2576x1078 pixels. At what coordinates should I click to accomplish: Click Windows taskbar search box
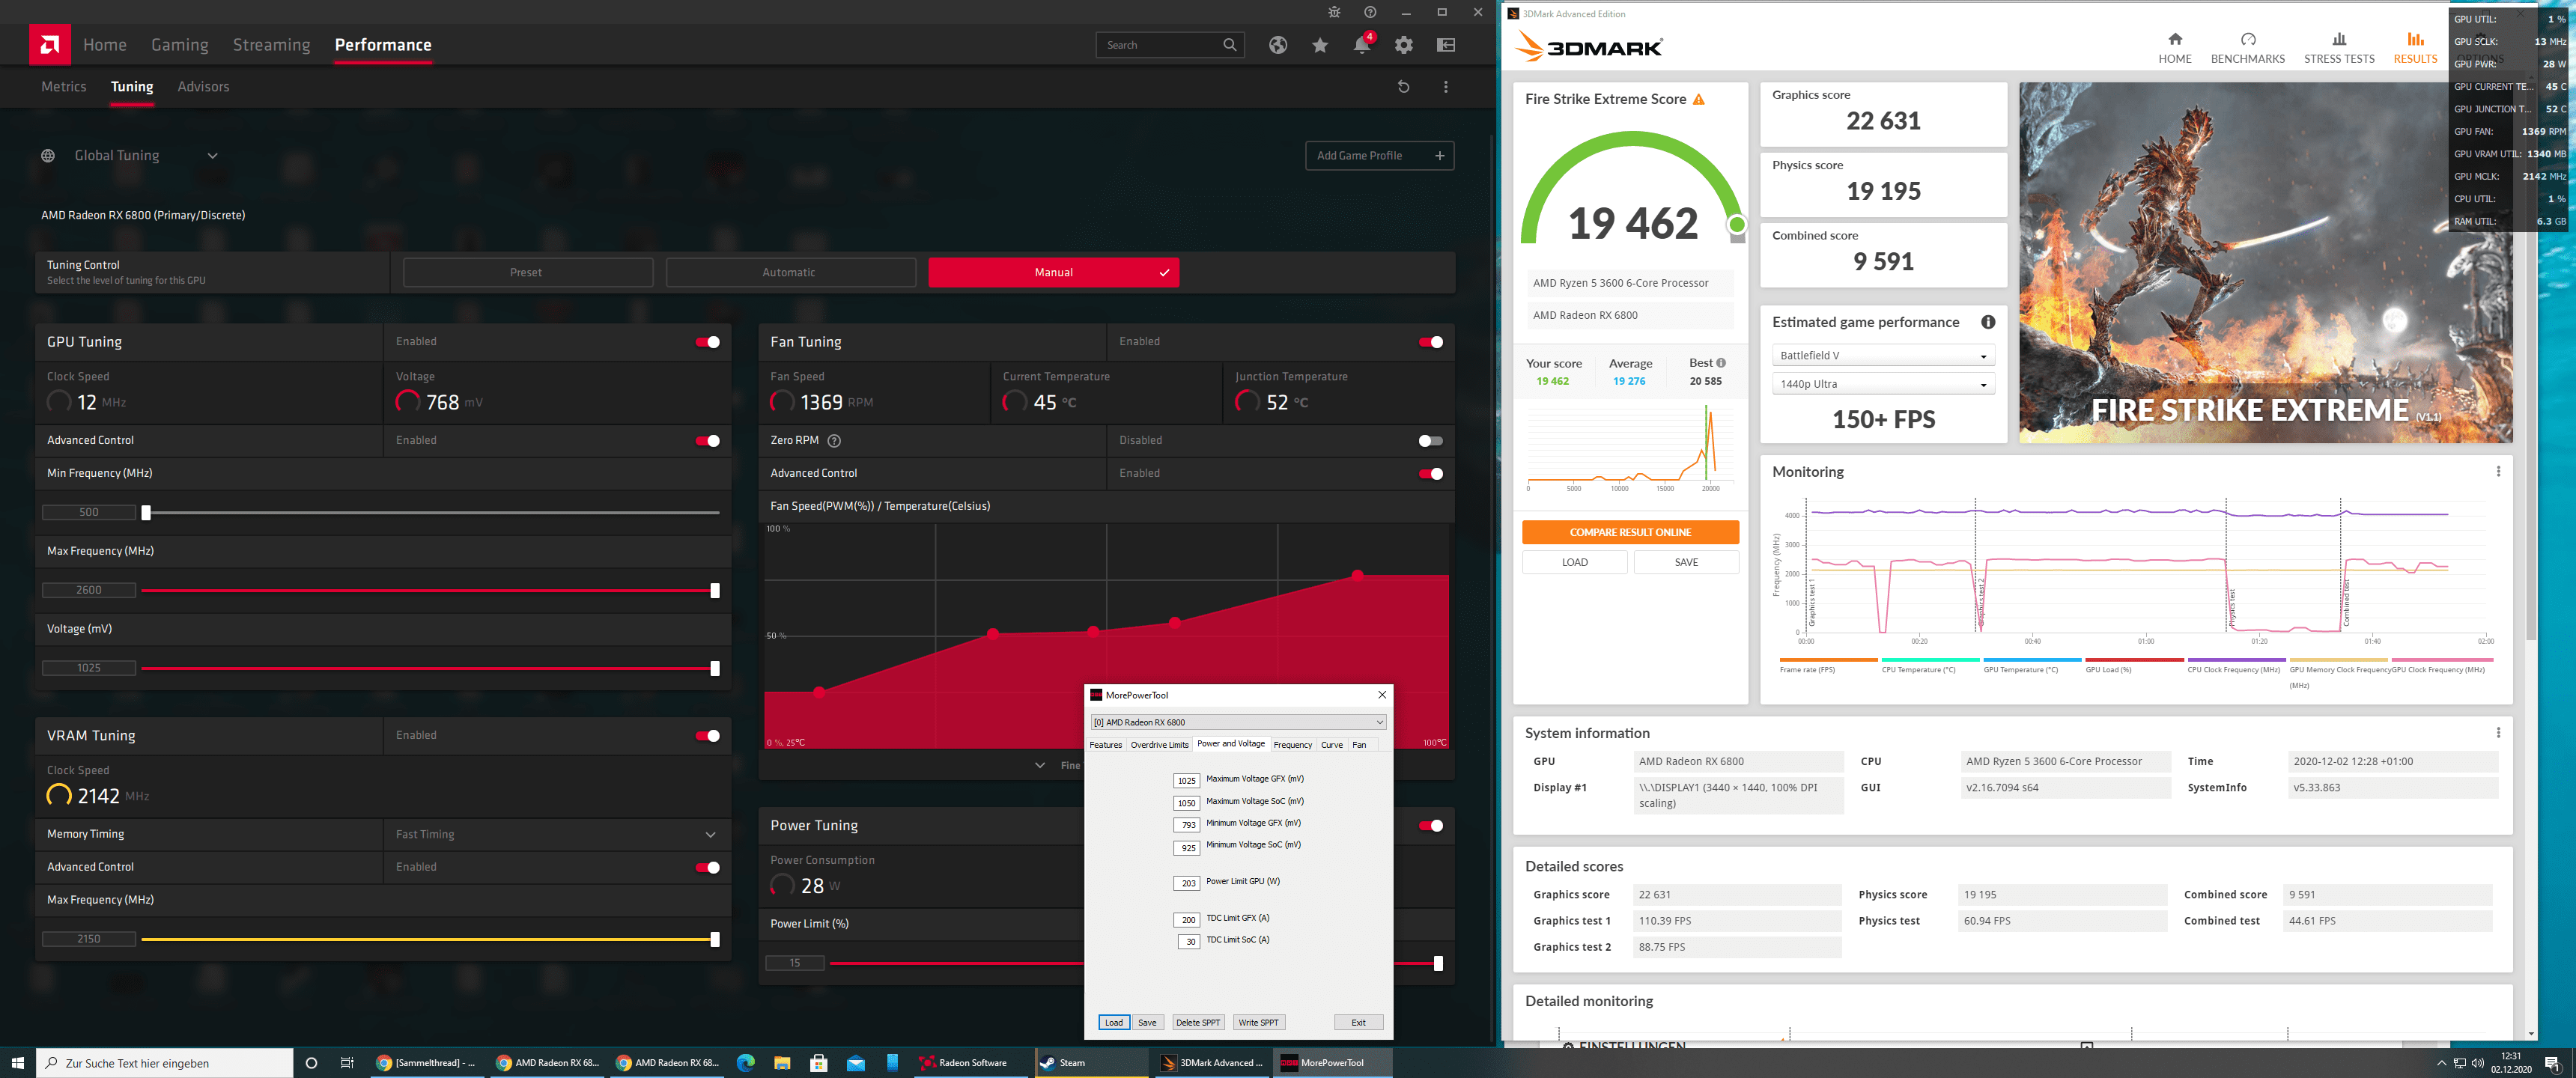[165, 1063]
